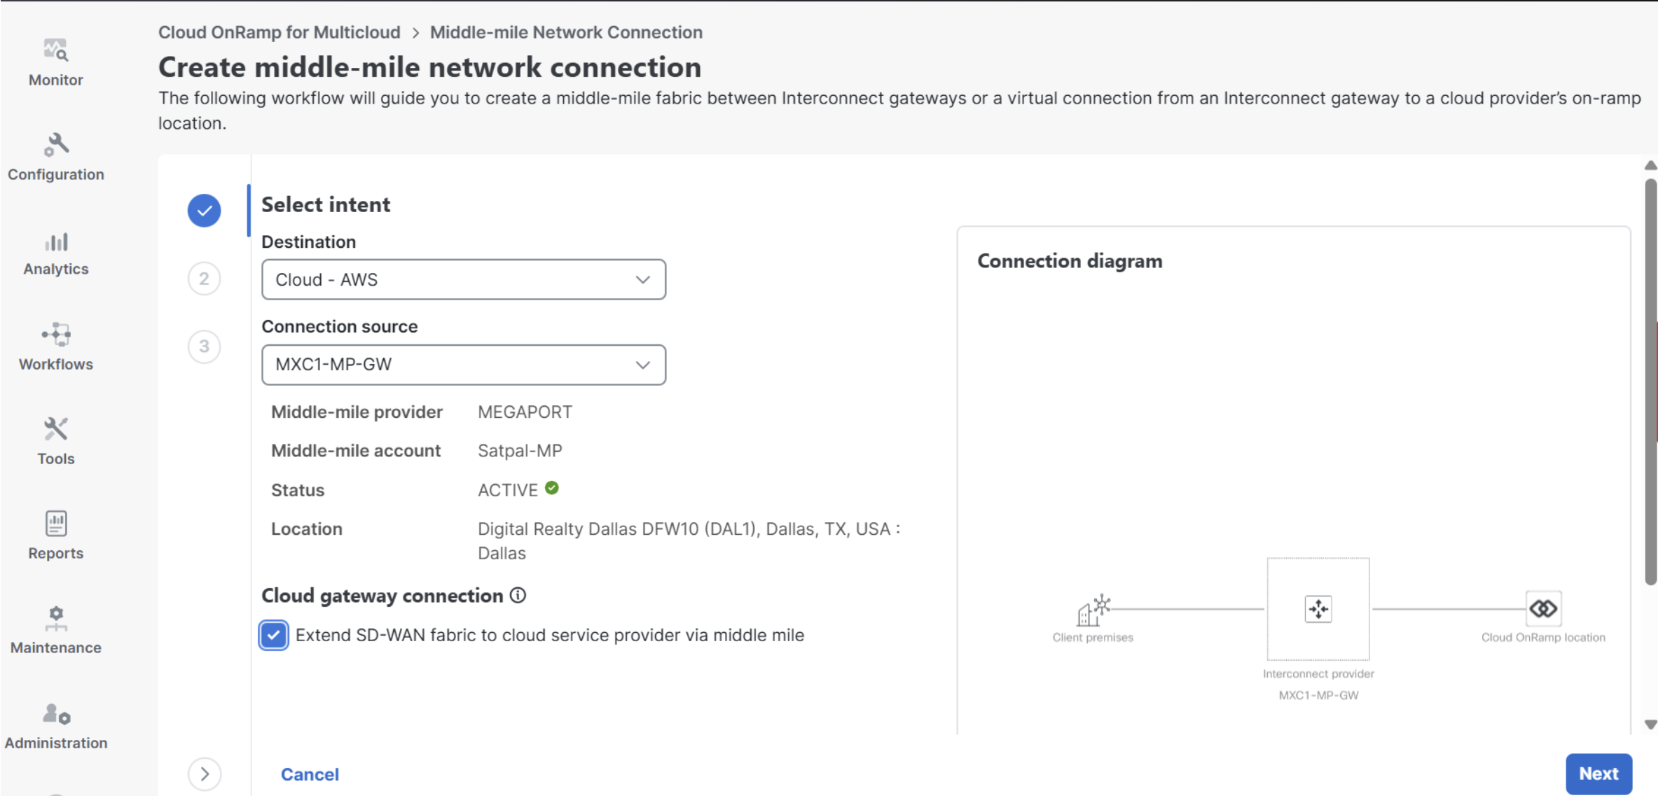This screenshot has width=1663, height=798.
Task: Click the Cloud gateway connection info icon
Action: pos(518,596)
